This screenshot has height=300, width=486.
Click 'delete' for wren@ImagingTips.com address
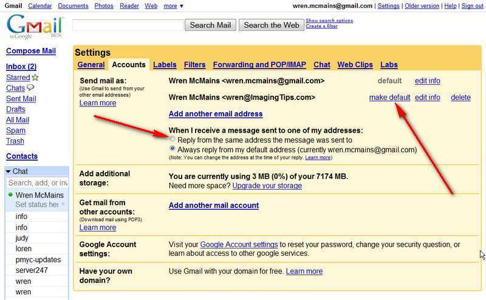460,98
